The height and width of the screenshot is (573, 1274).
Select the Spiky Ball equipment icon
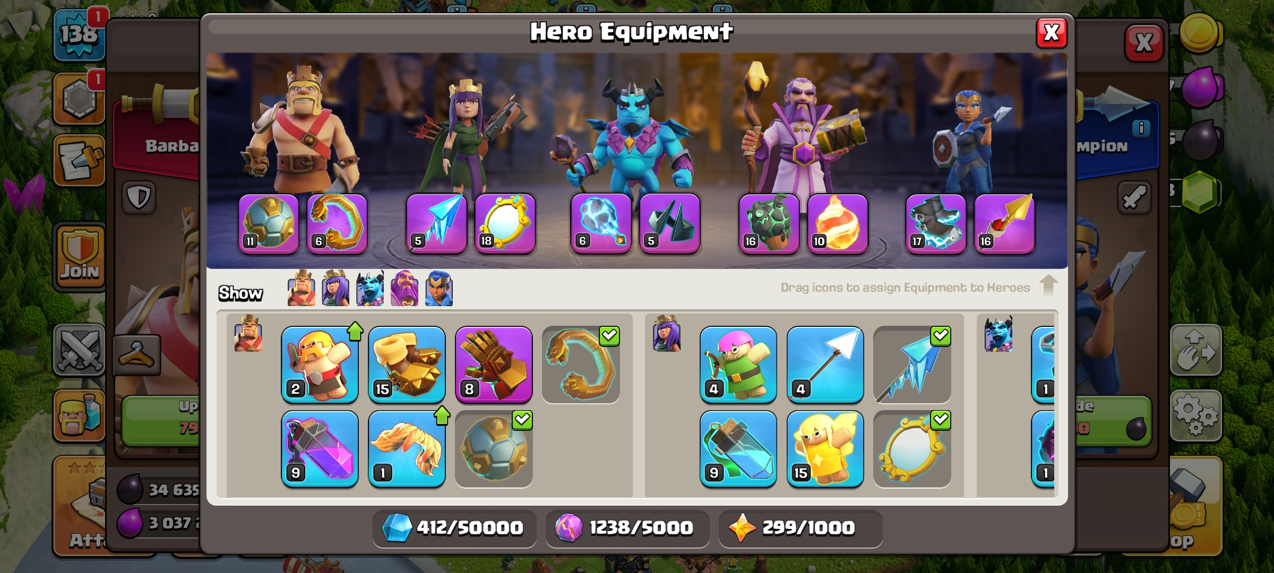494,449
